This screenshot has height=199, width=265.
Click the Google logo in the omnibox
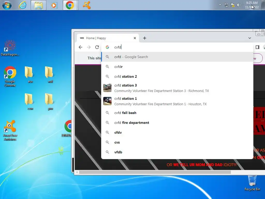point(107,47)
